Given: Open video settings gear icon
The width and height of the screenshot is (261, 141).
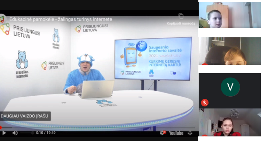Looking at the screenshot, I should click(x=163, y=133).
